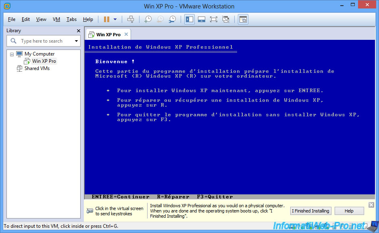Maximize the VMware Workstation window

pyautogui.click(x=353, y=4)
